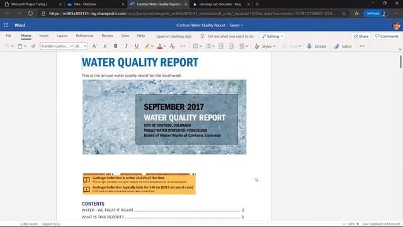Click the zoom in plus in status bar
This screenshot has height=227, width=403.
click(358, 224)
